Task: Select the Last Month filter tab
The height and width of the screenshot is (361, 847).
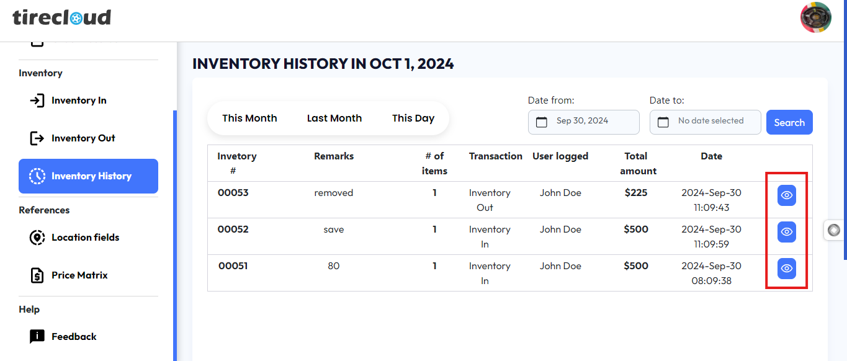Action: click(334, 118)
